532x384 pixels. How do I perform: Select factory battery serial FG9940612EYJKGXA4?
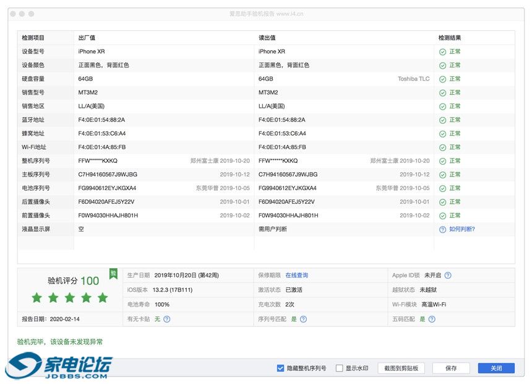coord(107,188)
